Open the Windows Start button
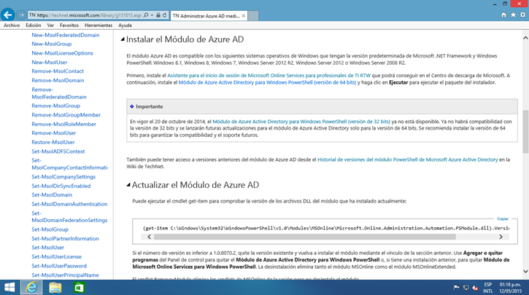 tap(10, 287)
